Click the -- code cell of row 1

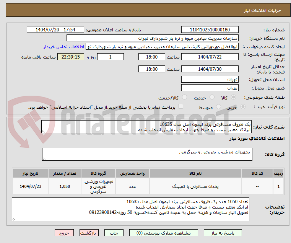(257, 186)
